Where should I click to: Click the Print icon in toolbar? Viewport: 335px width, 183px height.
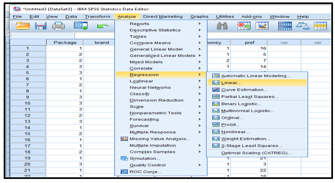(x=58, y=27)
